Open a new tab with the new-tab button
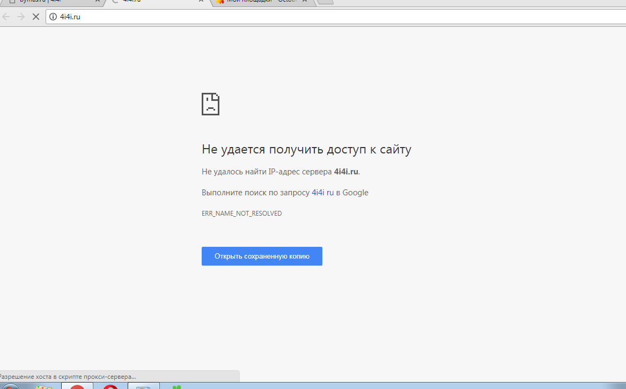Screen dimensions: 626x389 pos(326,2)
